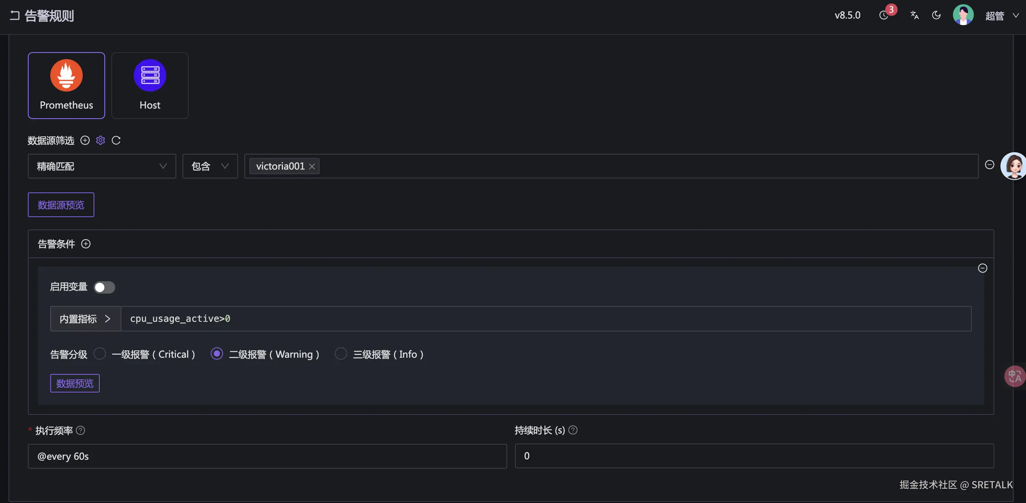Switch language with the translate icon
Viewport: 1026px width, 503px height.
pos(915,15)
